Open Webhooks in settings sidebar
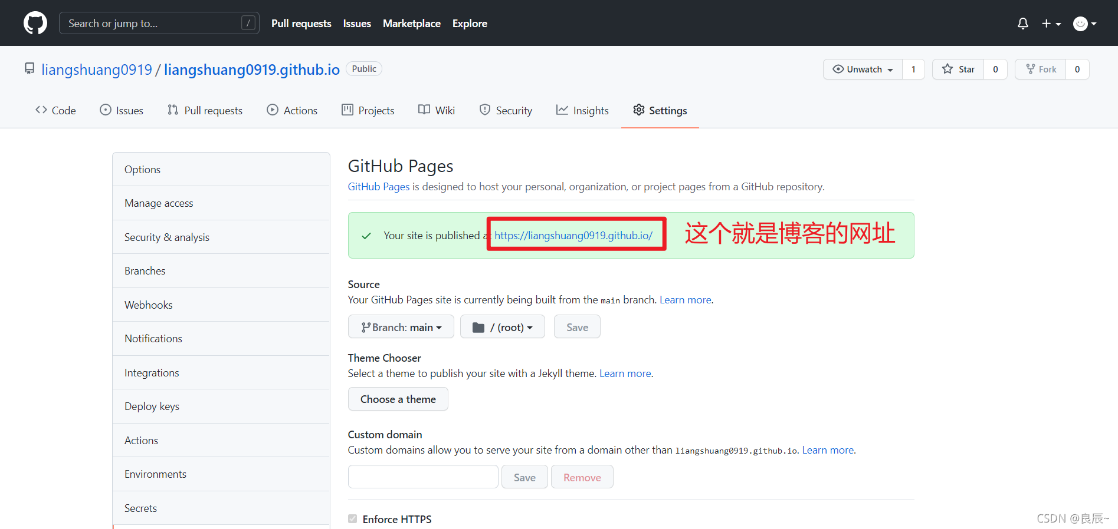1118x529 pixels. coord(221,305)
